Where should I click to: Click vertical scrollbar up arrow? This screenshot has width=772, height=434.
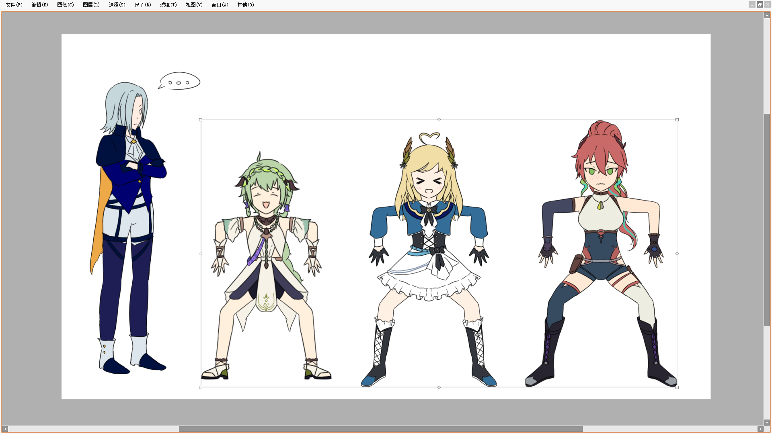click(x=767, y=15)
